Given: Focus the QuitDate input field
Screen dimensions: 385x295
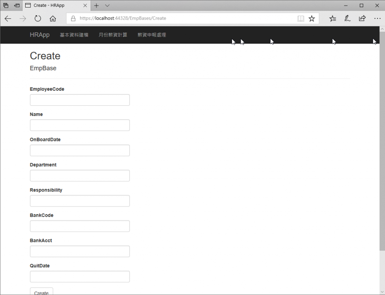Looking at the screenshot, I should tap(80, 277).
